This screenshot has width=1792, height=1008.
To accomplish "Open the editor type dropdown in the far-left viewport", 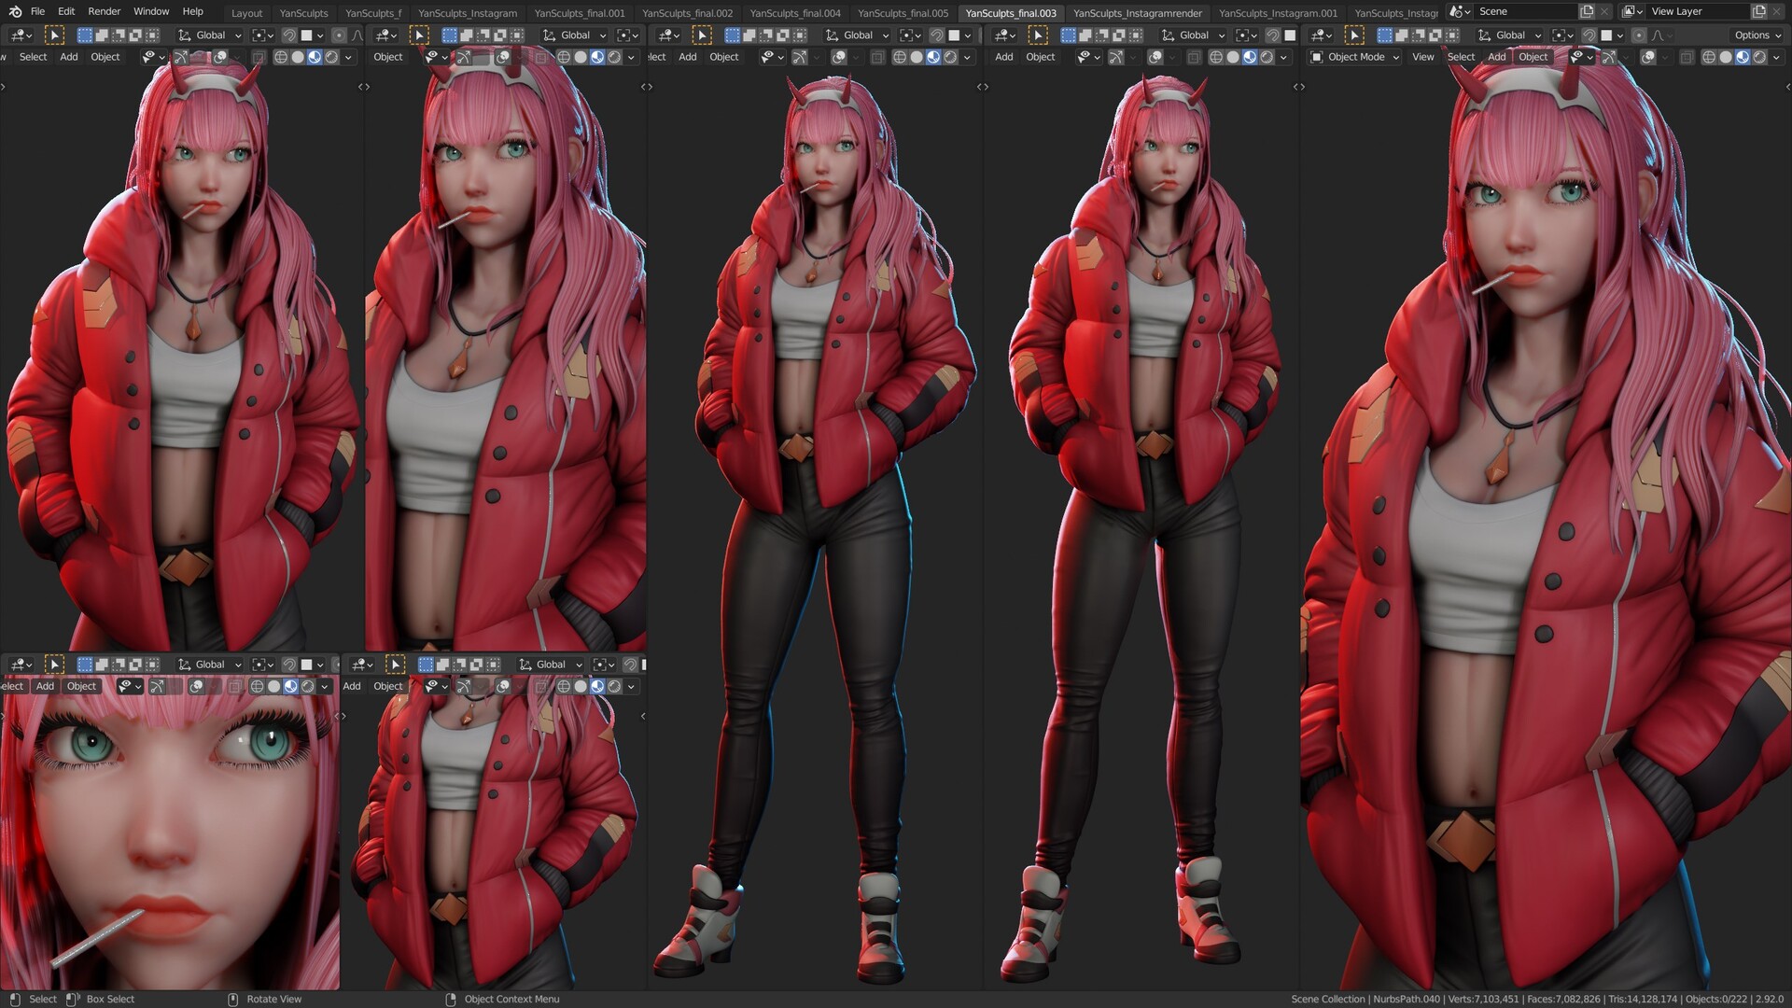I will point(21,35).
